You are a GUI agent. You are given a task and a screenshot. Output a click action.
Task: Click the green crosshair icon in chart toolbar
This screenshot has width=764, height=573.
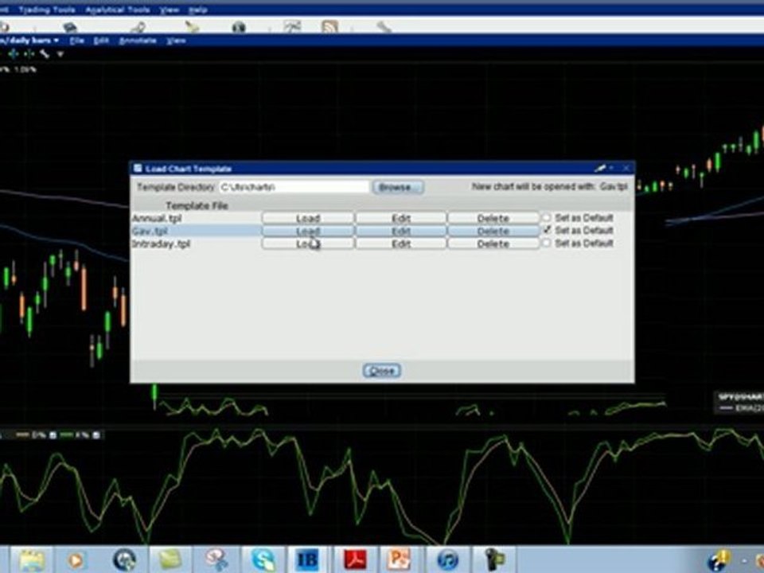(x=29, y=54)
